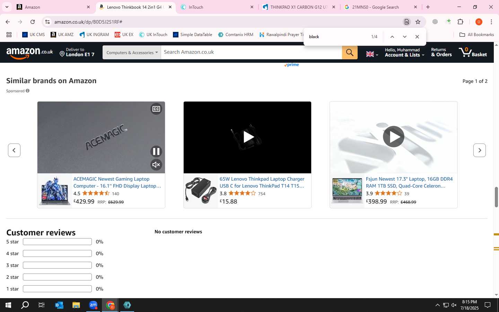The image size is (499, 312).
Task: Open 65W Lenovo Thinkpad Laptop Charger link
Action: coord(262,182)
